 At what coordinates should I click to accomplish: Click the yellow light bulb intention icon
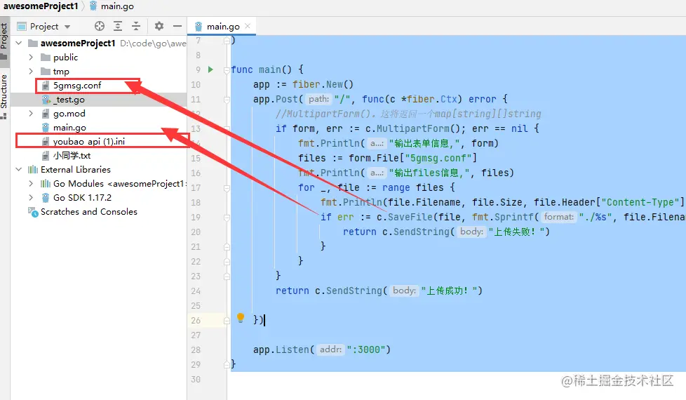tap(241, 318)
